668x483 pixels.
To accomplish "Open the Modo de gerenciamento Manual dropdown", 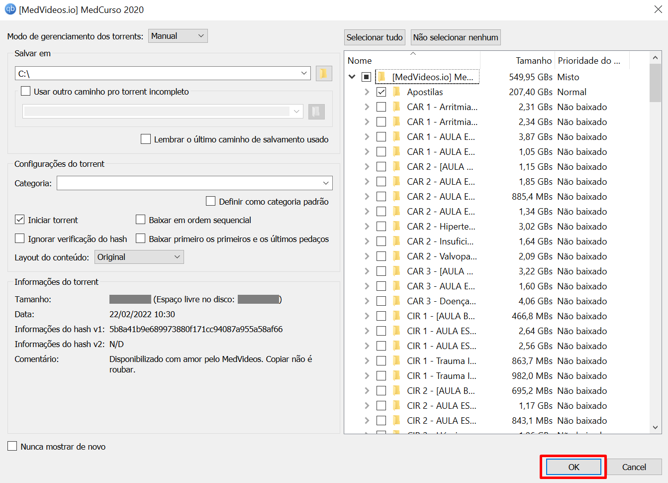I will [x=178, y=36].
